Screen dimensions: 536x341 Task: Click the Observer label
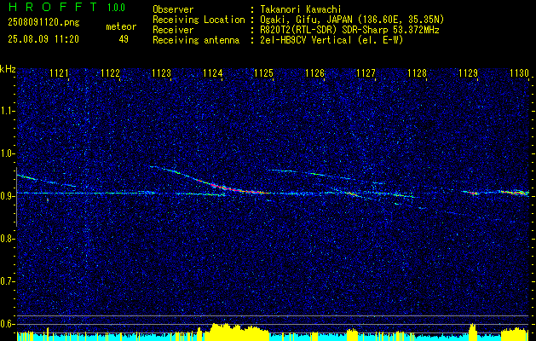click(x=173, y=9)
